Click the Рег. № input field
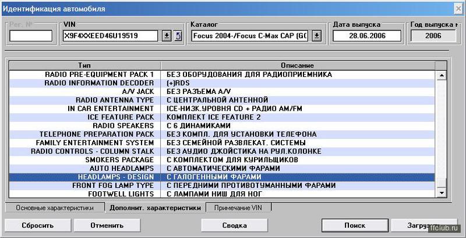Viewport: 466px width, 238px height. pos(31,36)
